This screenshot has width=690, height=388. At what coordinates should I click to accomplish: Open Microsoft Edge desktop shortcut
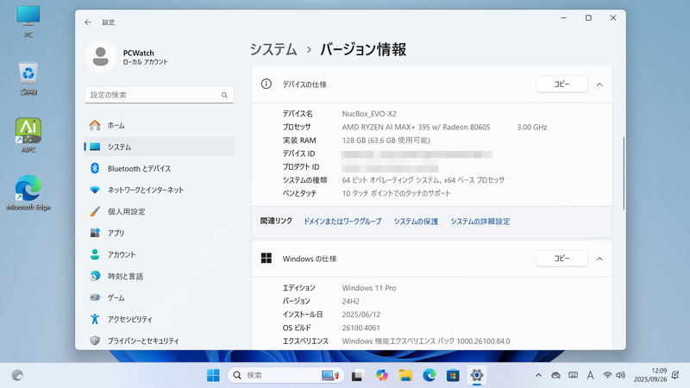pyautogui.click(x=28, y=192)
